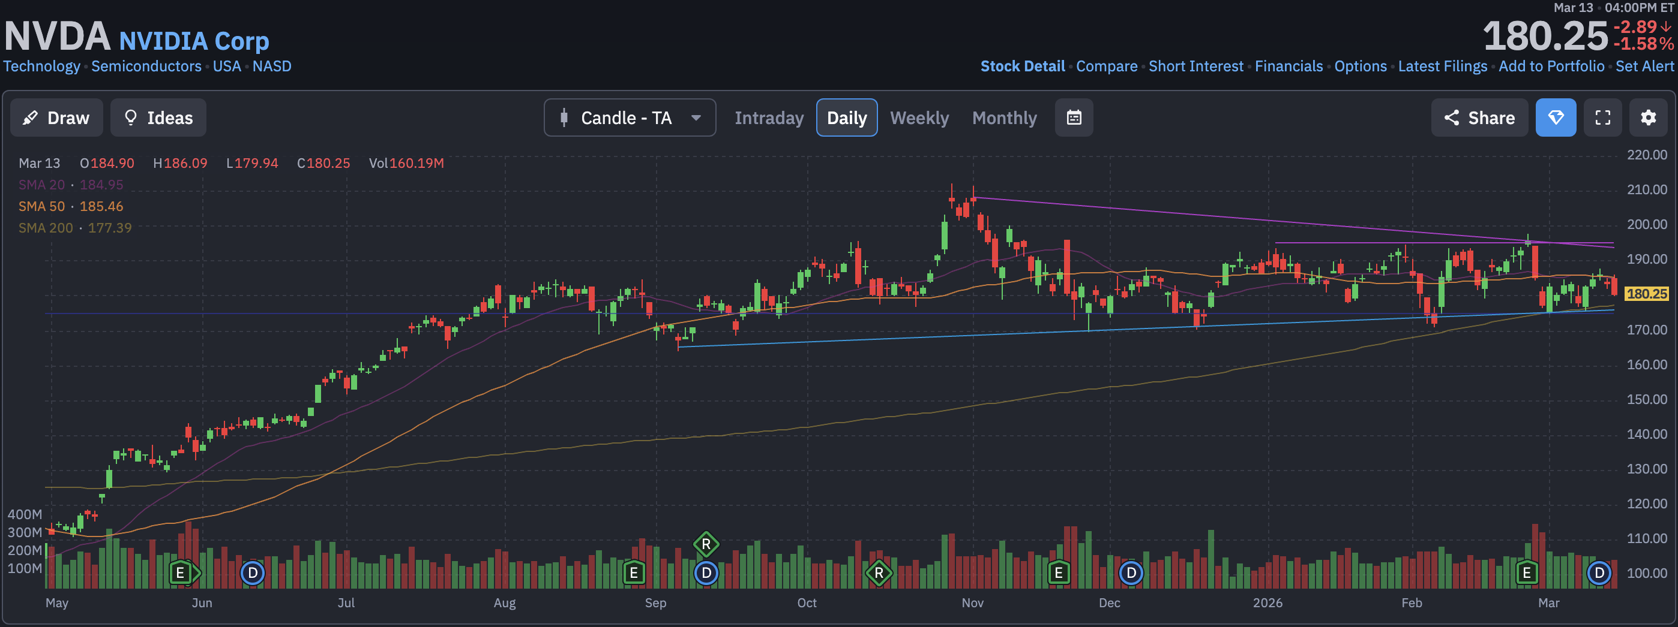This screenshot has width=1678, height=627.
Task: Open Latest Filings link
Action: (1442, 67)
